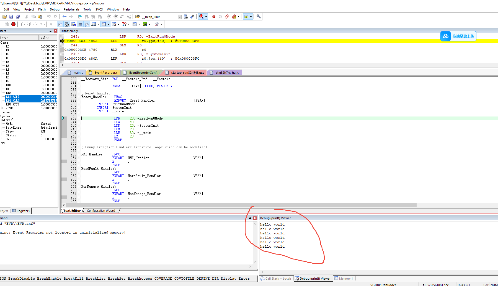The width and height of the screenshot is (498, 286).
Task: Click the Show Next Statement arrow icon
Action: [51, 24]
